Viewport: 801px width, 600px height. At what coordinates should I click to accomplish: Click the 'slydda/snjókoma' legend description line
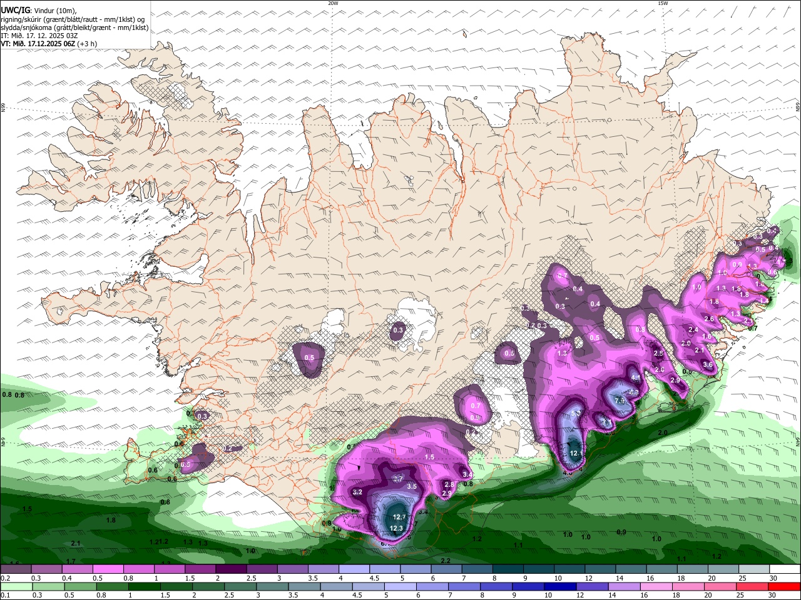coord(74,27)
